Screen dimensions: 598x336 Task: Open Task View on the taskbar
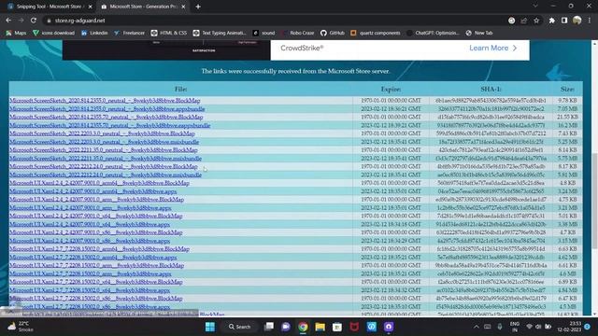point(269,327)
